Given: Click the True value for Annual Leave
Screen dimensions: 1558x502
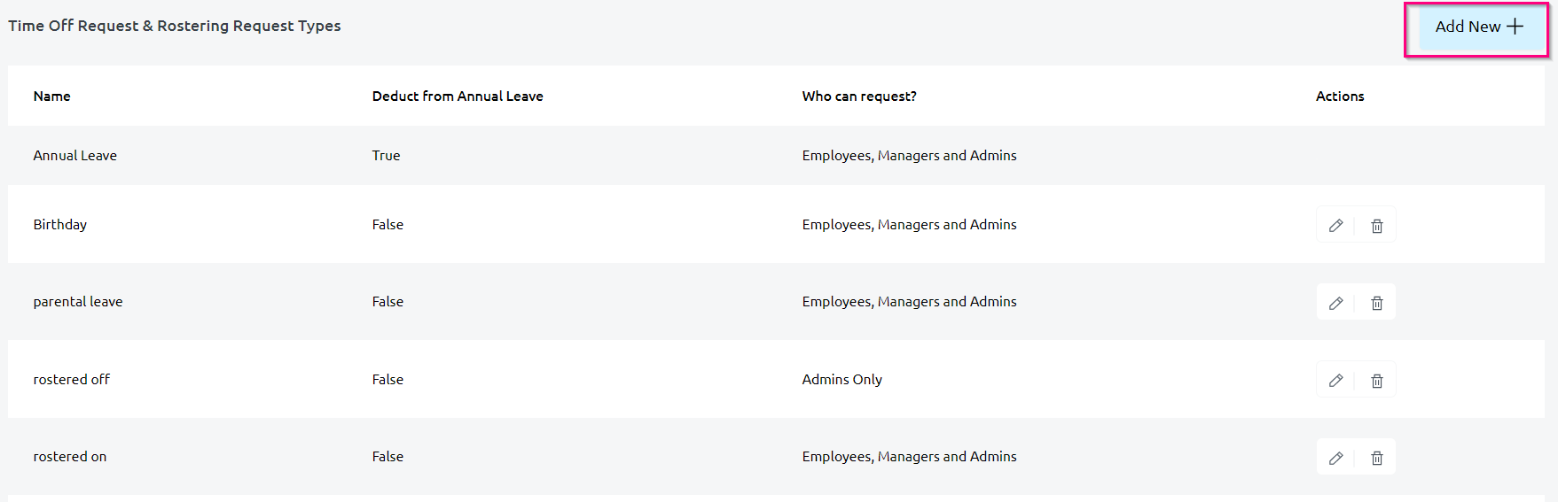Looking at the screenshot, I should click(386, 155).
